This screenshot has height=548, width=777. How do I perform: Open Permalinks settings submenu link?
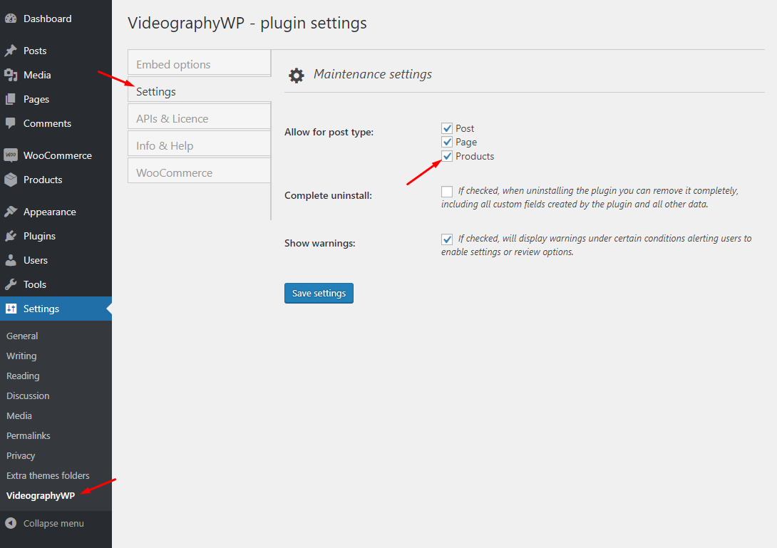point(29,435)
